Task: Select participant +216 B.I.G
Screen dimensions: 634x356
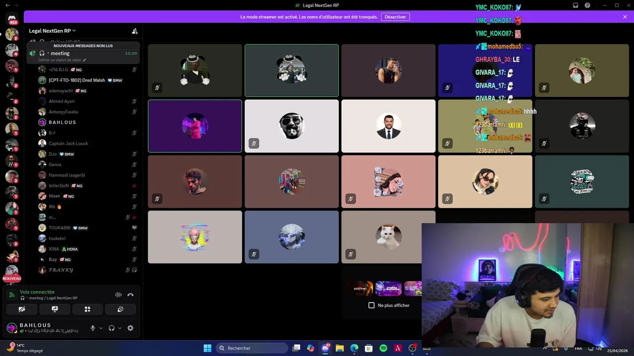Action: tap(88, 70)
